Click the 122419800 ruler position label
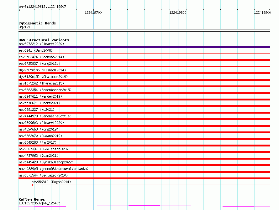 (178, 13)
